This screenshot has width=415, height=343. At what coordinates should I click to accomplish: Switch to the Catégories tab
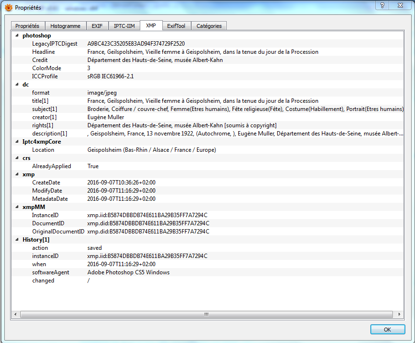(209, 25)
